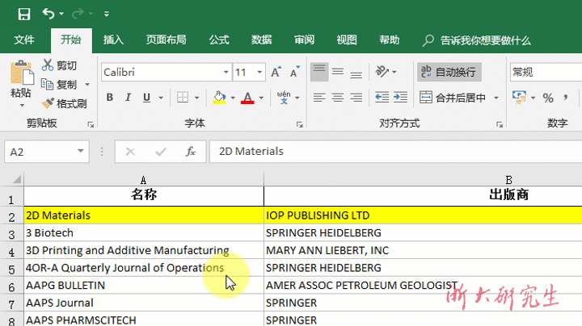This screenshot has height=326, width=582.
Task: Copy selection with 复制
Action: [x=59, y=85]
